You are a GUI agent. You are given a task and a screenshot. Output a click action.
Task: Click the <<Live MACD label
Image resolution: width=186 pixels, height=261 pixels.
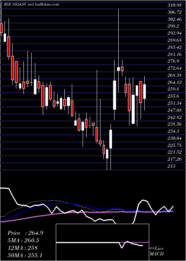pyautogui.click(x=157, y=251)
